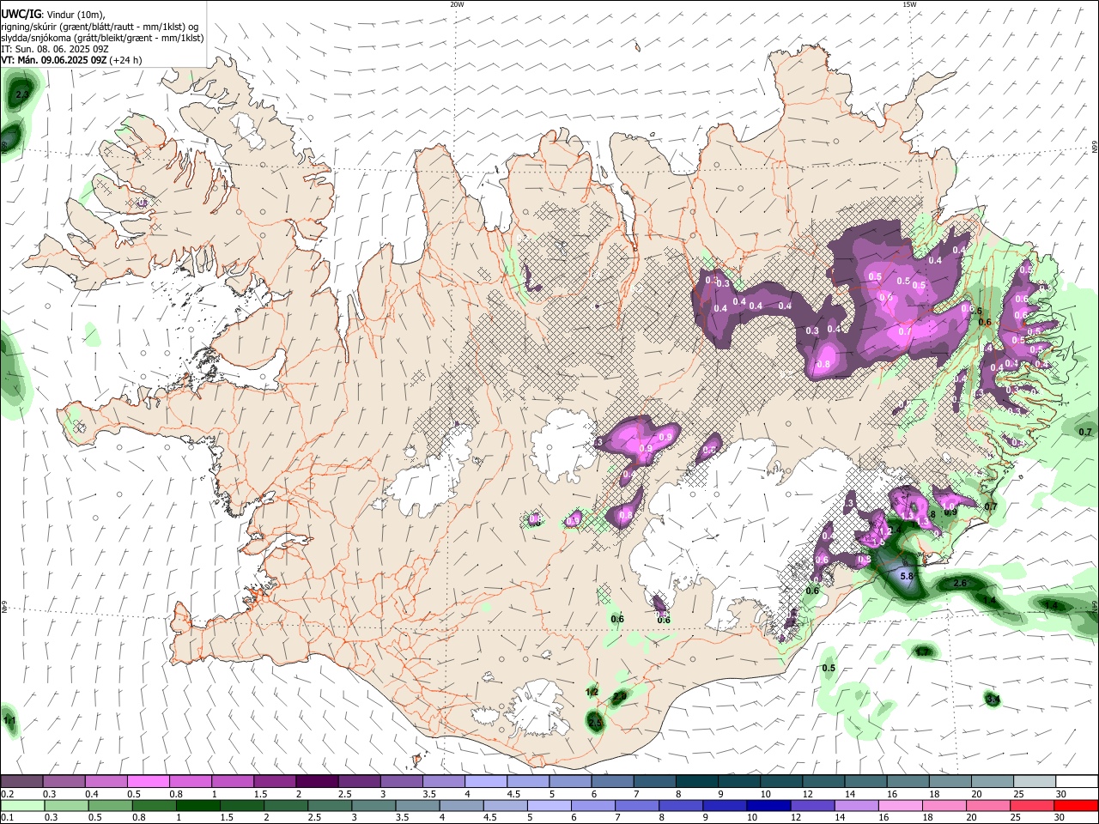1099x824 pixels.
Task: Pick the lower legend swatch starting at 4
Action: coord(461,805)
